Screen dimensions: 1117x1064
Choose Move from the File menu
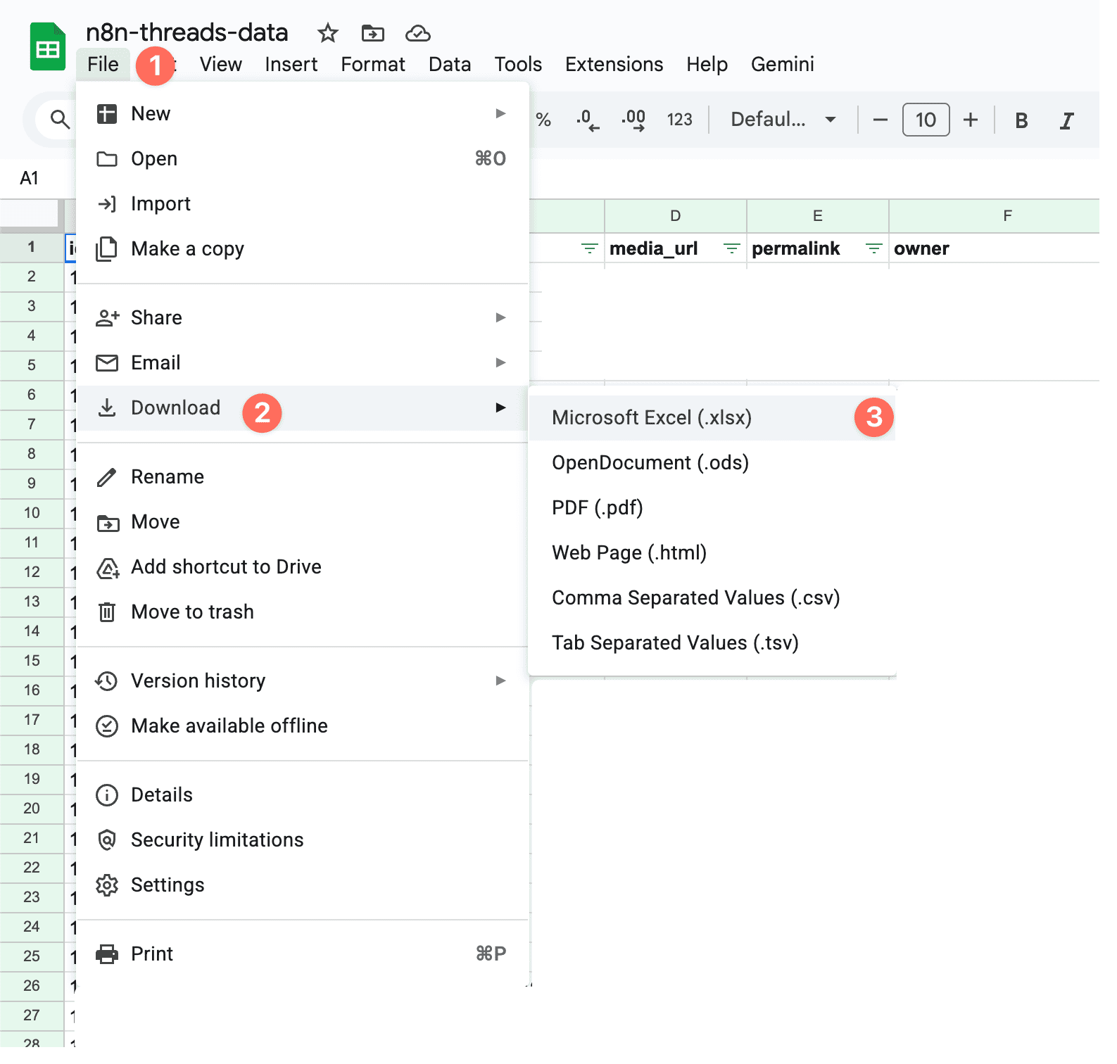[x=302, y=521]
